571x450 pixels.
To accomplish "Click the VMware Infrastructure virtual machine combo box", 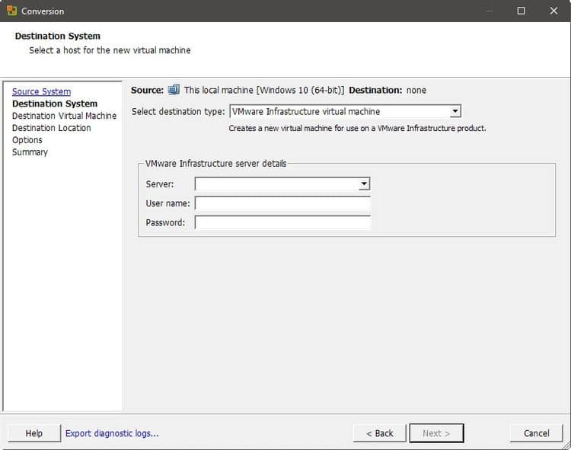I will (x=345, y=111).
